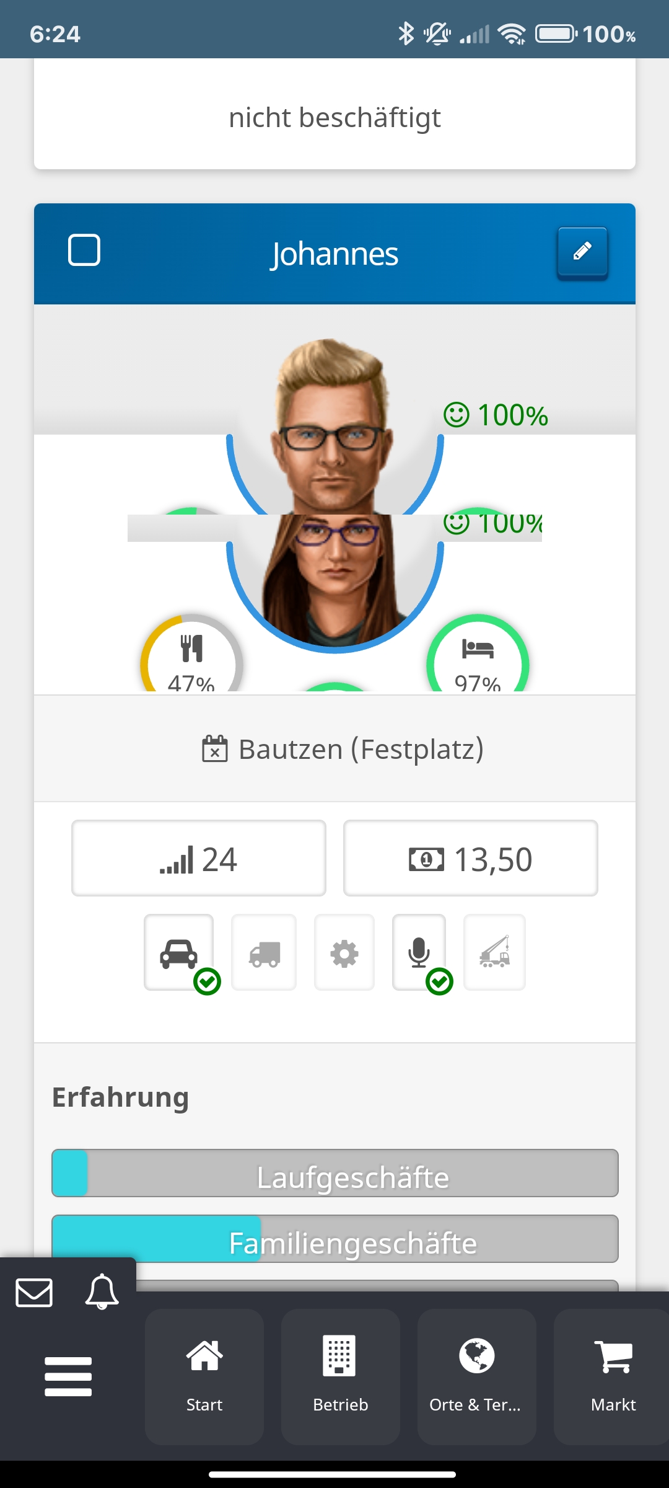This screenshot has height=1488, width=669.
Task: Open the notifications bell
Action: [x=102, y=1292]
